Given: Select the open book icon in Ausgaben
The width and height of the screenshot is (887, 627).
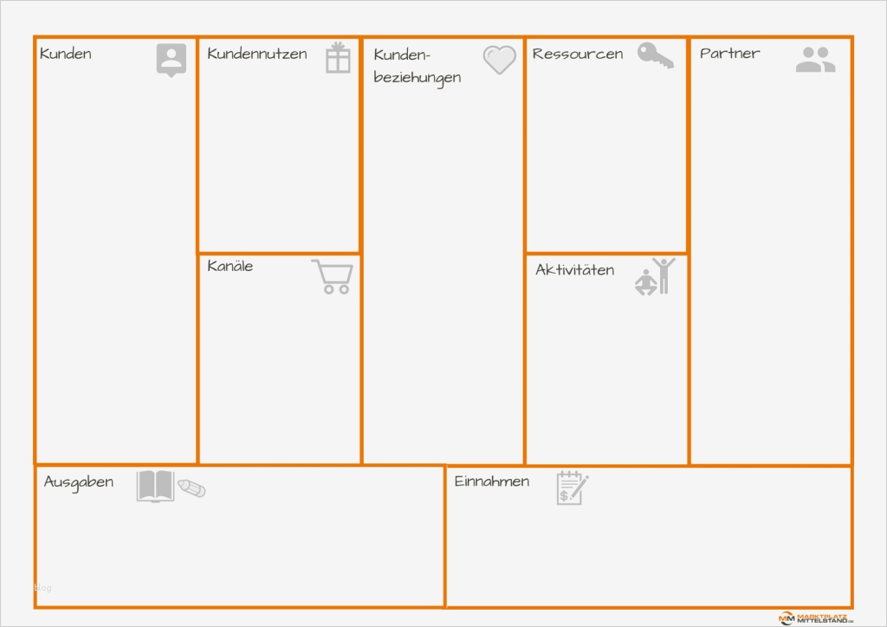Looking at the screenshot, I should pos(153,486).
